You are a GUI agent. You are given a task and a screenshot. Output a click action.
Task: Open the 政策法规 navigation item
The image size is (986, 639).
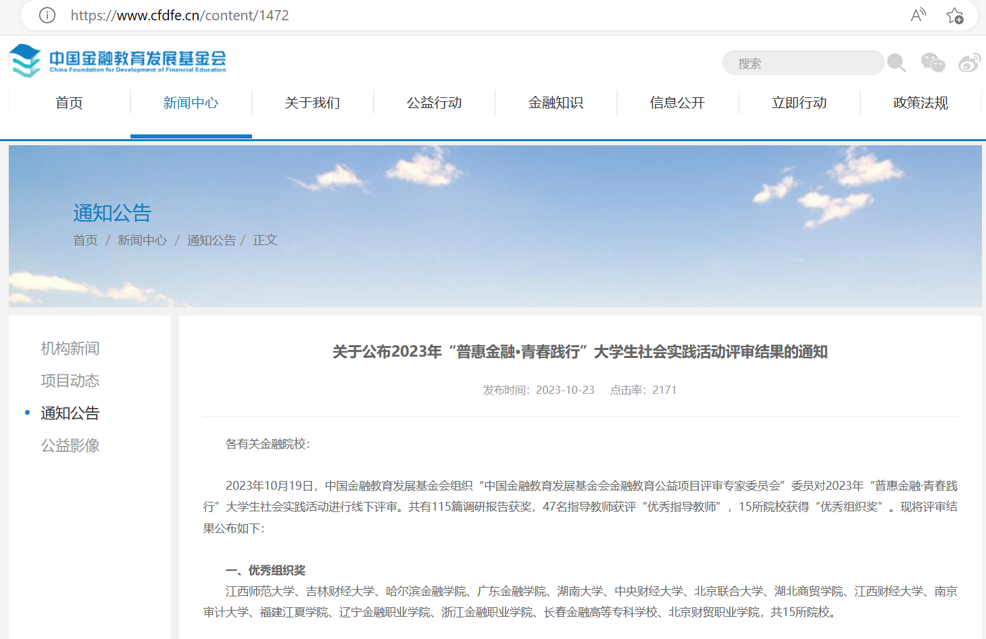point(920,103)
